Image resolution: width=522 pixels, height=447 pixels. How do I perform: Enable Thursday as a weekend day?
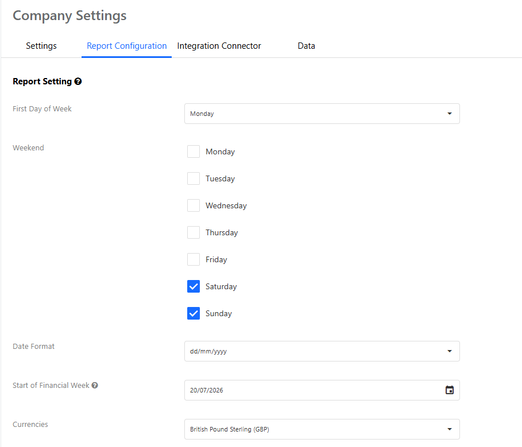[194, 232]
